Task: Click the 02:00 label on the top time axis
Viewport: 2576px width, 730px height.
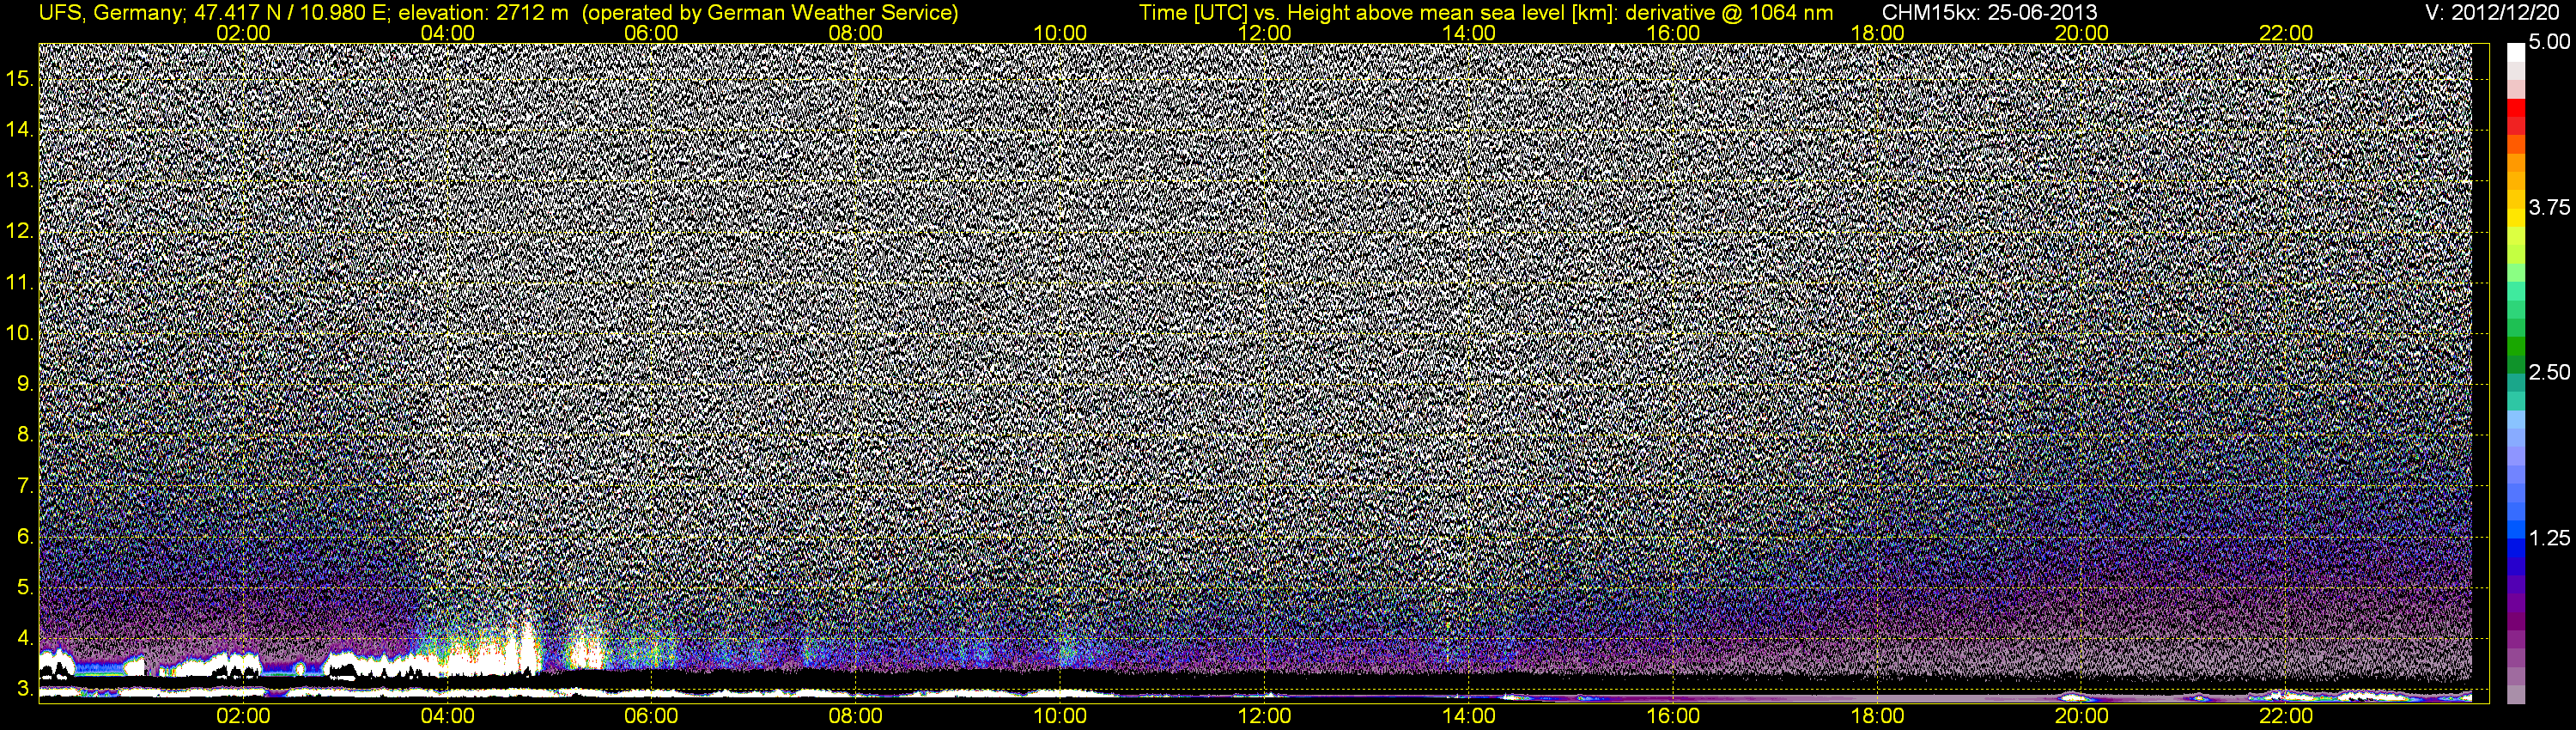Action: pyautogui.click(x=243, y=33)
